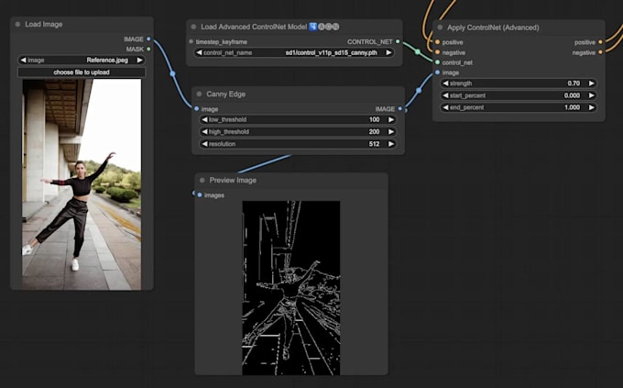Click the CONTROL_NET output socket
Screen dimensions: 623x388
398,41
